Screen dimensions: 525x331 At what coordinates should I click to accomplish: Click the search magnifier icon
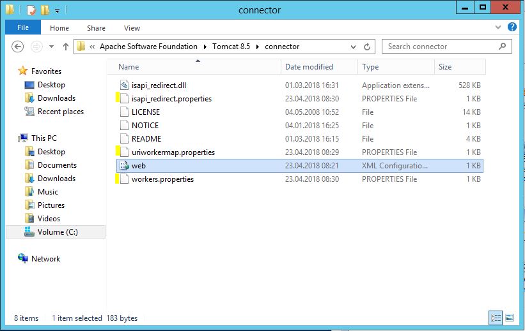point(502,47)
